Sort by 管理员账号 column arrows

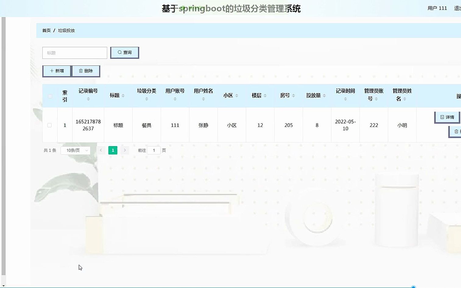click(x=376, y=99)
